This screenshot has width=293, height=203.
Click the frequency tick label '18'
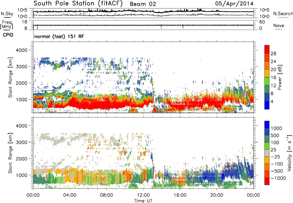(x=25, y=22)
